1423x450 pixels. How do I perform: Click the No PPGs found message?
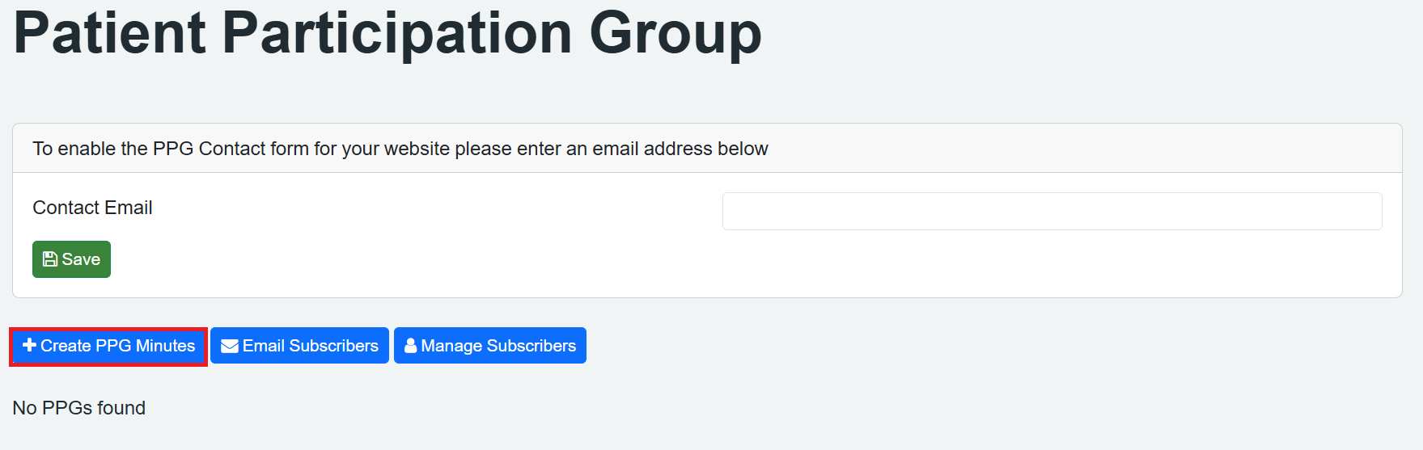click(79, 408)
